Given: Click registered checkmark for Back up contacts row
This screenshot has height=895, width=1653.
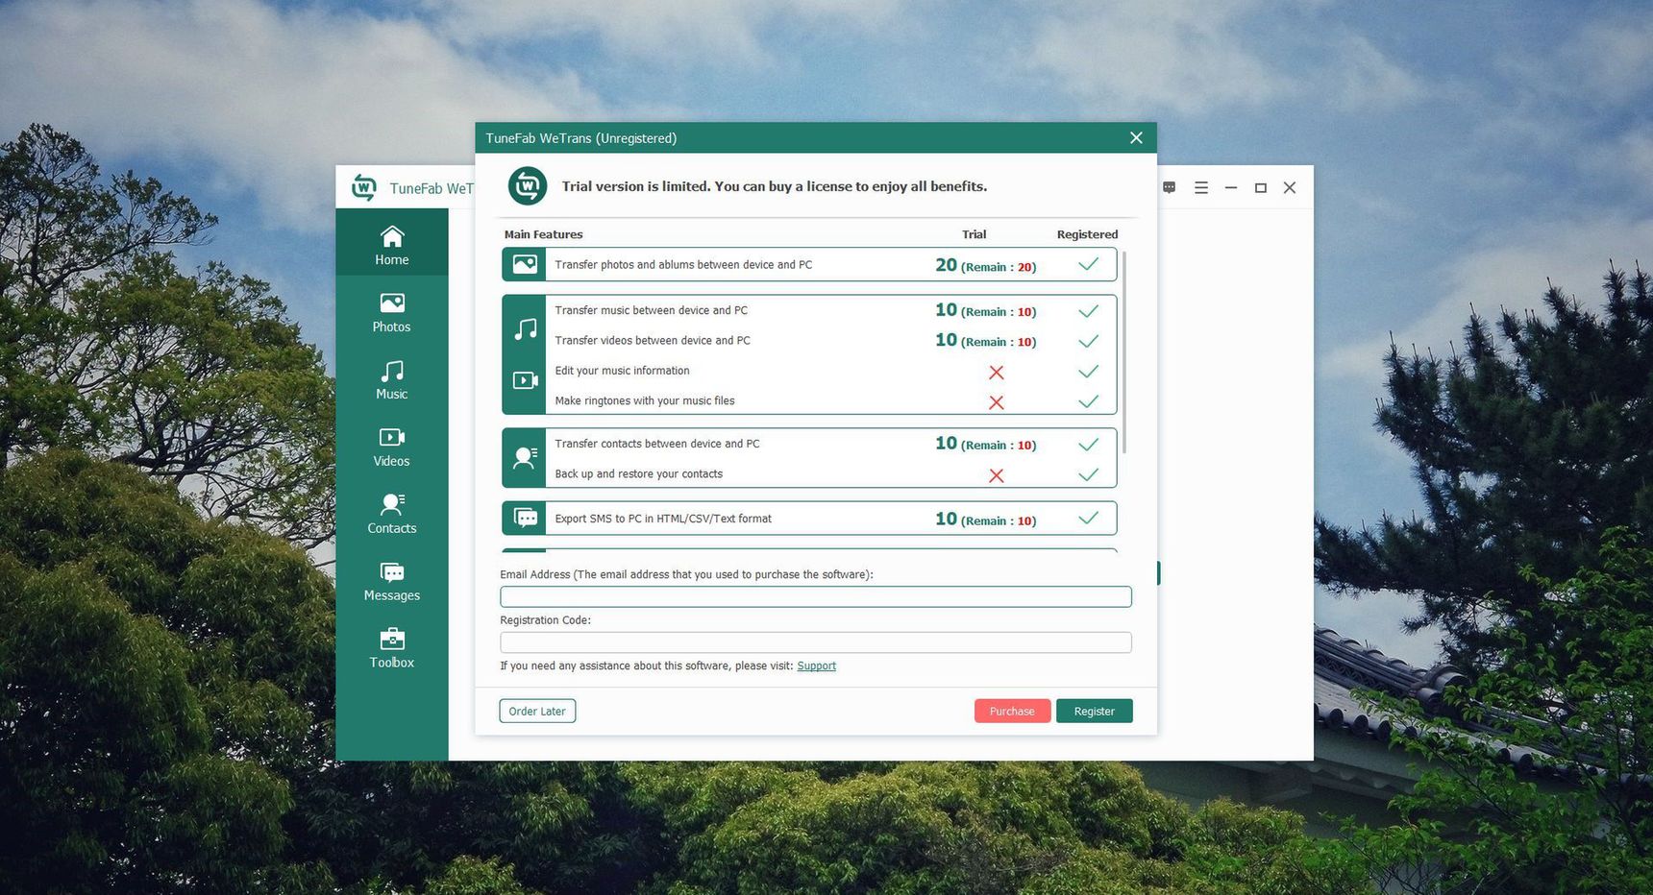Looking at the screenshot, I should 1088,474.
